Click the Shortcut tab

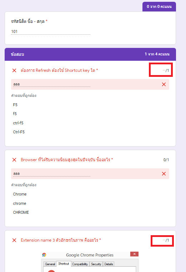pos(64,264)
